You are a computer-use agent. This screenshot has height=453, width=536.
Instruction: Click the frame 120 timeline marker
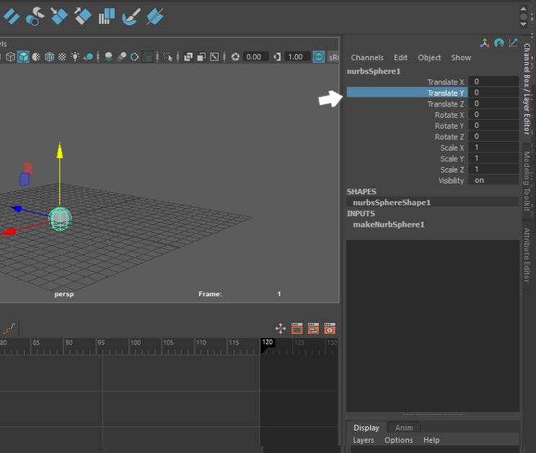tap(268, 342)
